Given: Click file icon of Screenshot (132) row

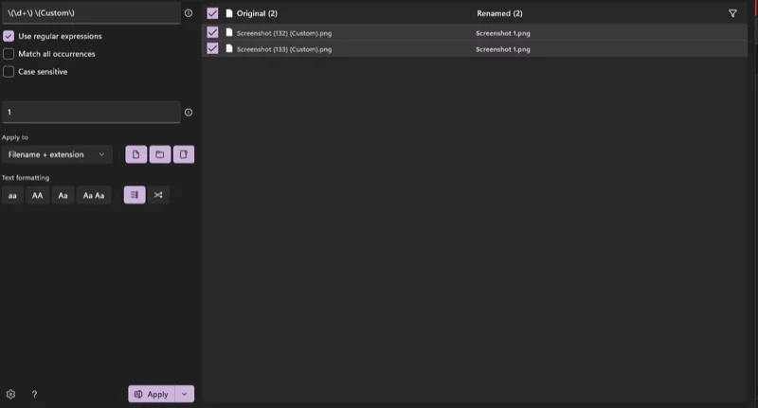Looking at the screenshot, I should 229,32.
